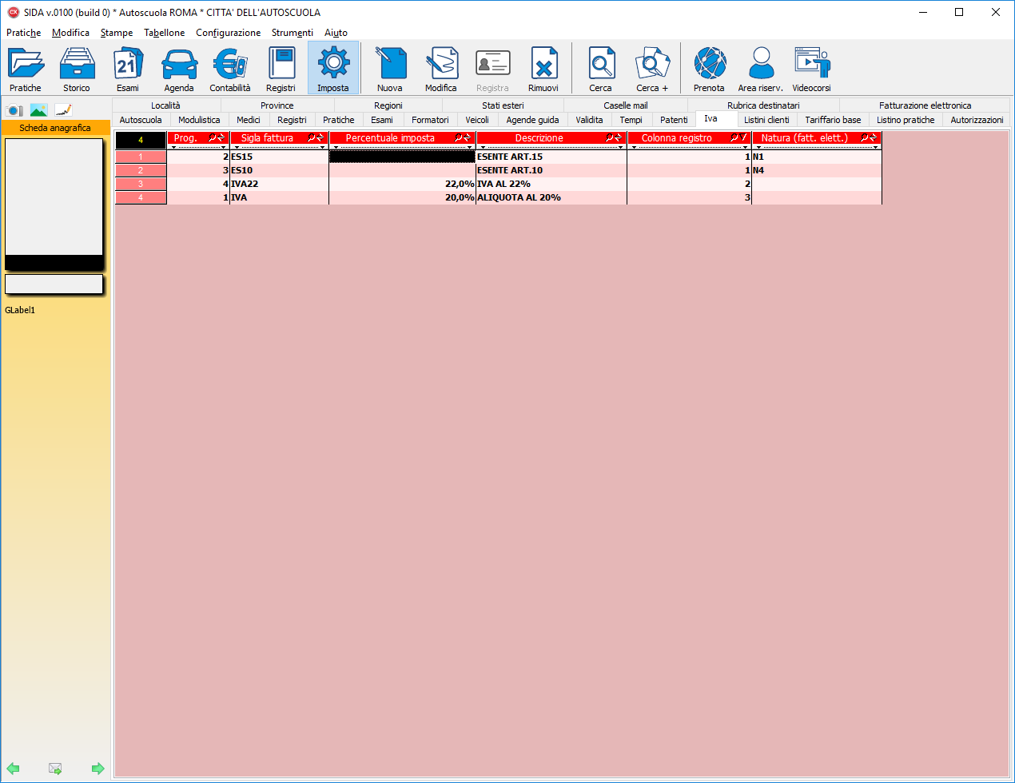The image size is (1015, 783).
Task: Switch to the Listini clienti tab
Action: tap(766, 120)
